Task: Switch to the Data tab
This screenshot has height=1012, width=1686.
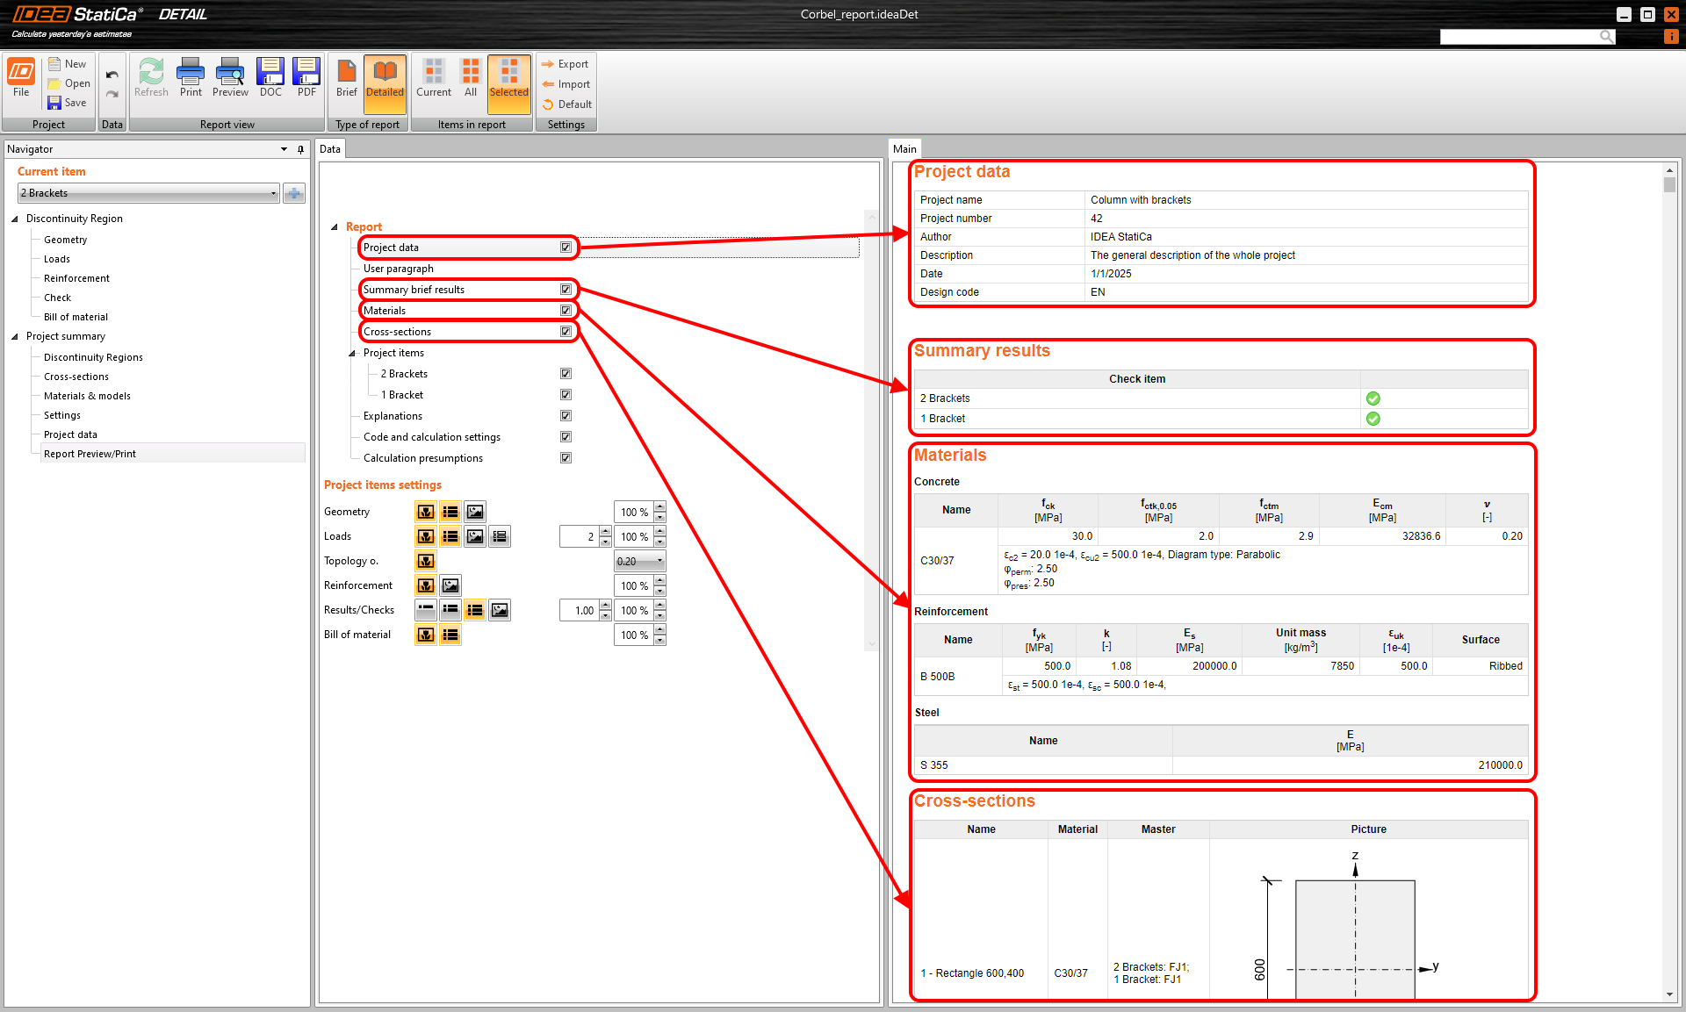Action: (330, 149)
